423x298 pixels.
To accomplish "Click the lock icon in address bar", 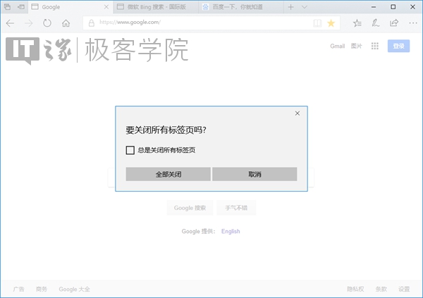I will tap(92, 23).
